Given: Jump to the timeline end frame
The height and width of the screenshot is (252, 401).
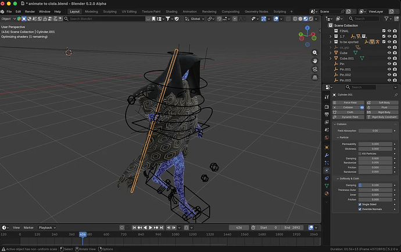Looking at the screenshot, I should click(162, 228).
